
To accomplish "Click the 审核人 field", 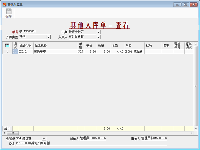I will (x=154, y=138).
